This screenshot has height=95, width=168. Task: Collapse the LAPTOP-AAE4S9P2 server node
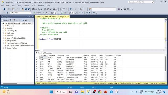pos(2,23)
